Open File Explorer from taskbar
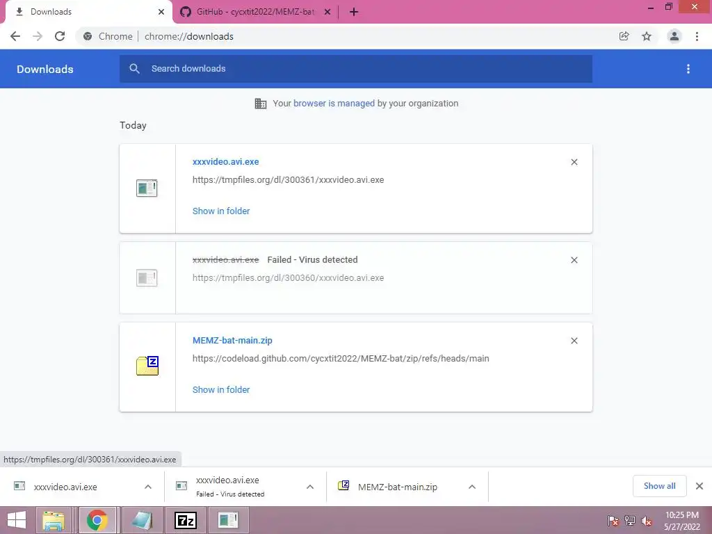This screenshot has width=712, height=534. (x=54, y=520)
